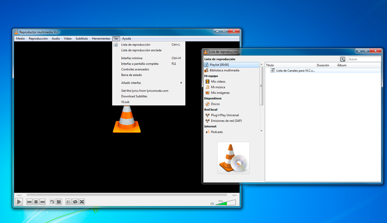The width and height of the screenshot is (387, 223).
Task: Open the Ayuda menu
Action: click(x=127, y=39)
